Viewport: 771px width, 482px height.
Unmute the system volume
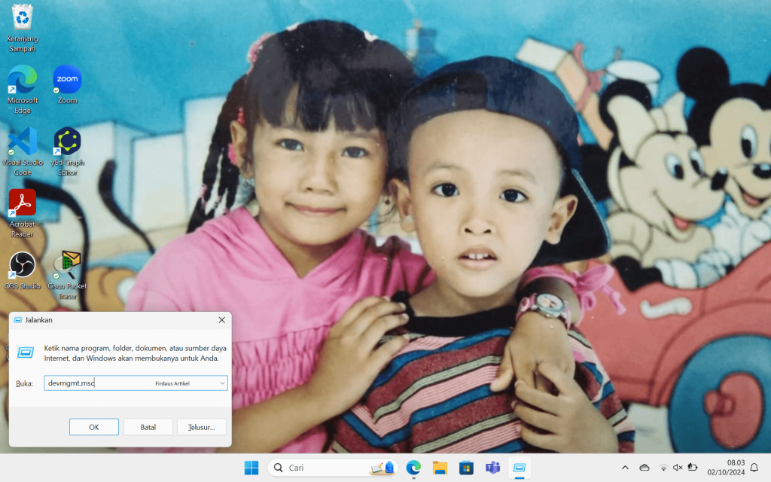click(x=678, y=467)
